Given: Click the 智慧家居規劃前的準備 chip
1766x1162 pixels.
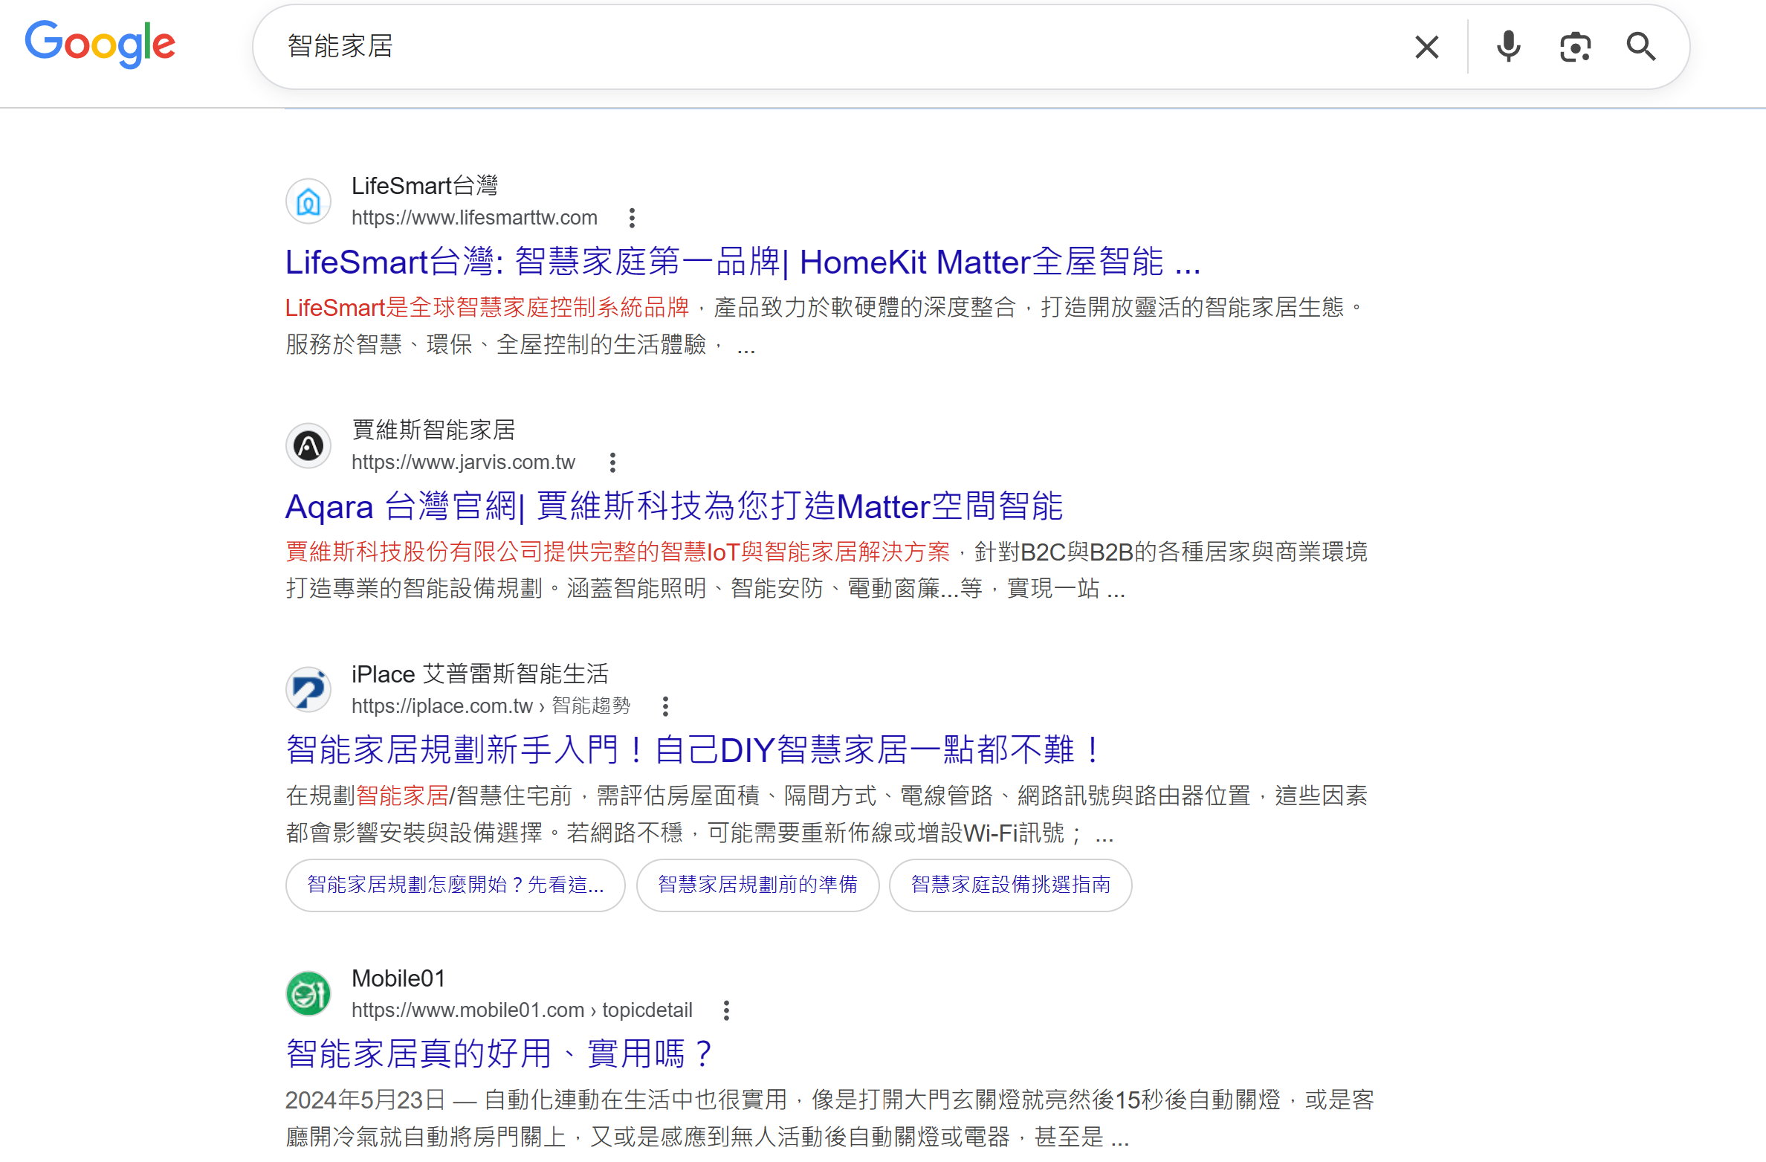Looking at the screenshot, I should coord(757,885).
